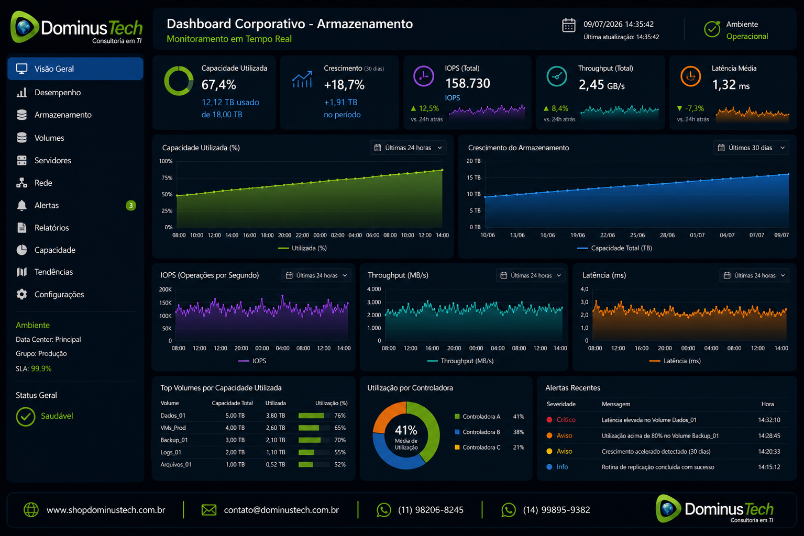Click the calendar icon beside the date
This screenshot has height=536, width=804.
coord(569,25)
